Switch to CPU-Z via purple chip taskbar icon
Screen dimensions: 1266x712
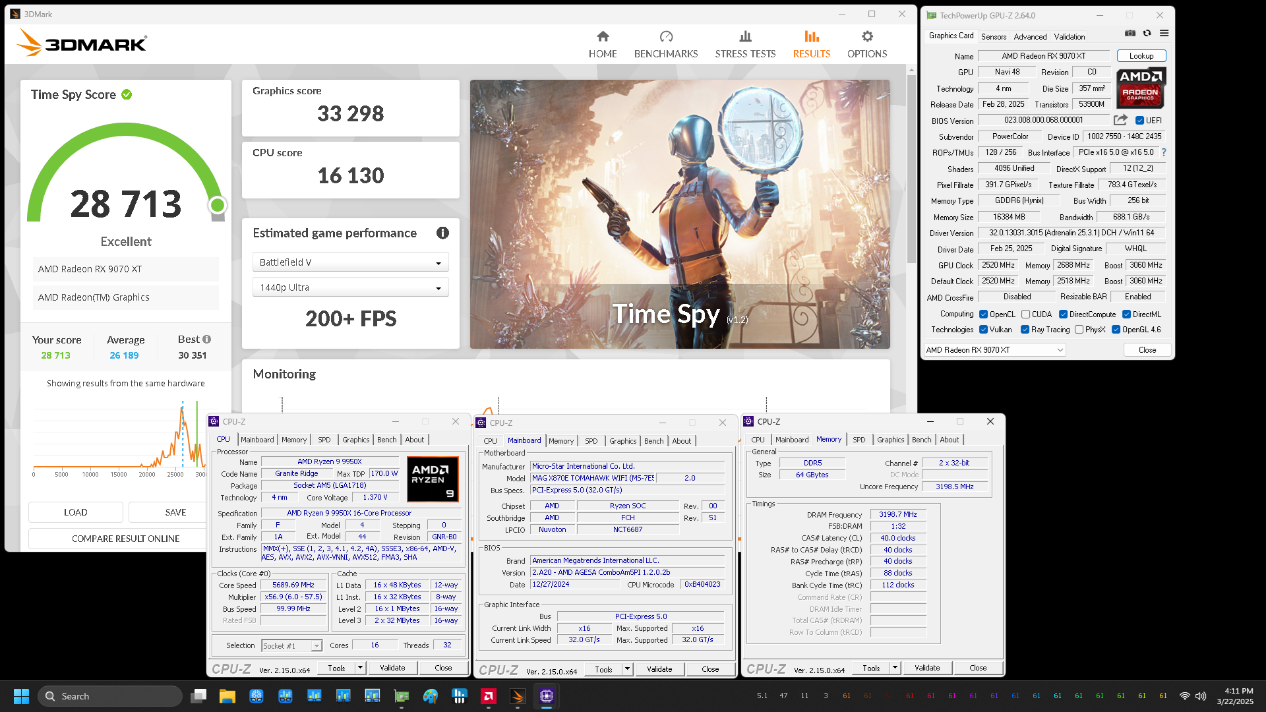pos(547,696)
